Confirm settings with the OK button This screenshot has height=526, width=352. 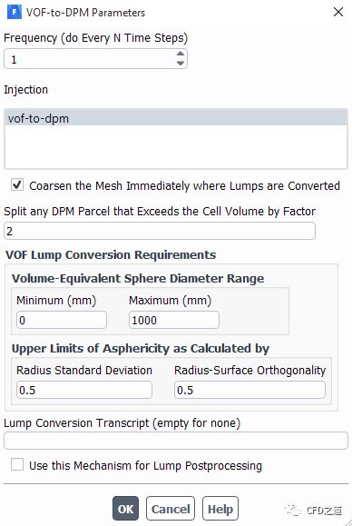coord(125,509)
